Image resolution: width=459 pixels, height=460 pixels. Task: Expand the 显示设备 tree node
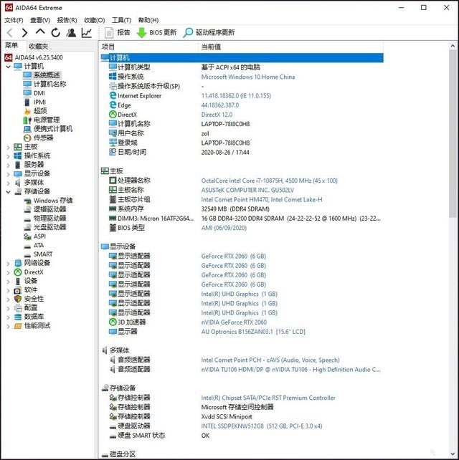[8, 174]
